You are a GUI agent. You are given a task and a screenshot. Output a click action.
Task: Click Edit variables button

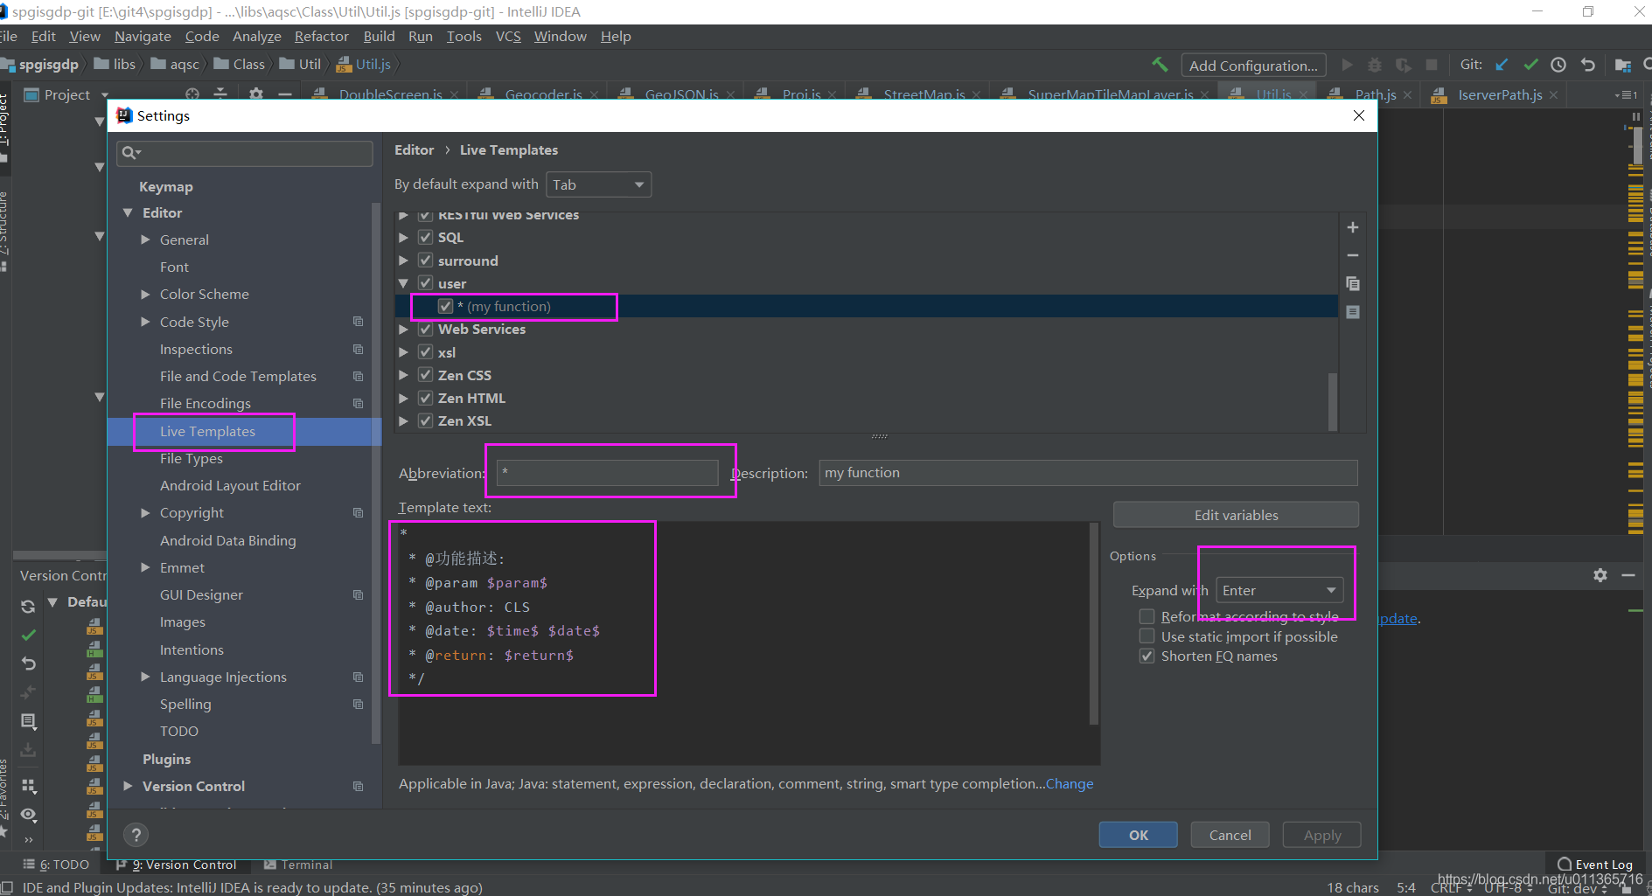[1236, 515]
